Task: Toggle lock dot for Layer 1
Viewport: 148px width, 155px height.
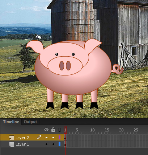Action: click(x=53, y=144)
